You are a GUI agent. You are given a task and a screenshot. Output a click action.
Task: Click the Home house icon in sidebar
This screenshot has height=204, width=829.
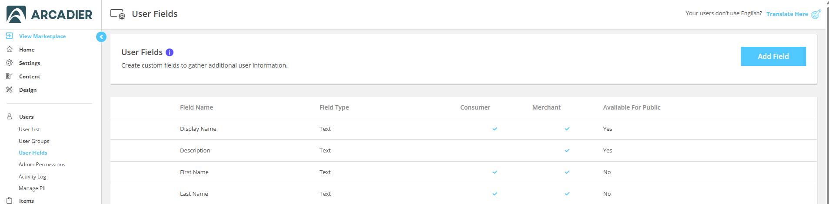[x=9, y=49]
